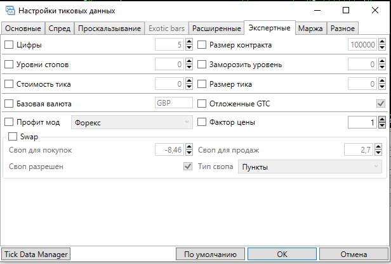Click the Размер контракта field showing 100000

pyautogui.click(x=362, y=44)
